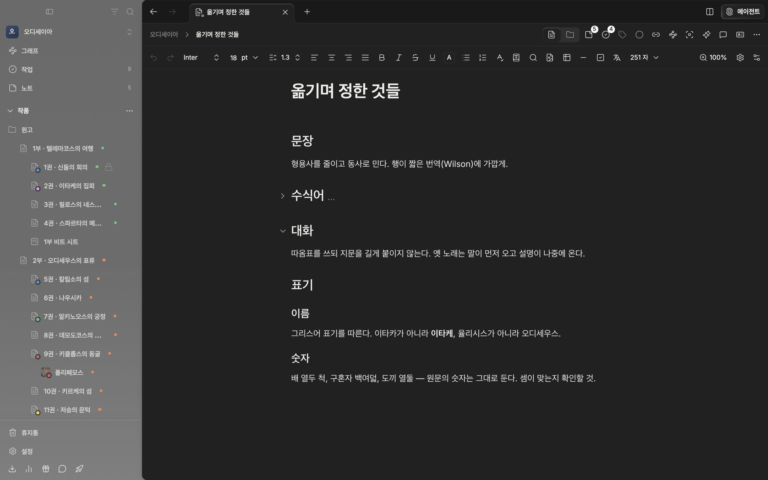Screen dimensions: 768x480
Task: Open the font size unit (pt) dropdown
Action: coord(249,57)
